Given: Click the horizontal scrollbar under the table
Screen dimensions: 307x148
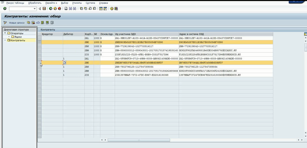Looking at the screenshot, I should click(x=138, y=140).
